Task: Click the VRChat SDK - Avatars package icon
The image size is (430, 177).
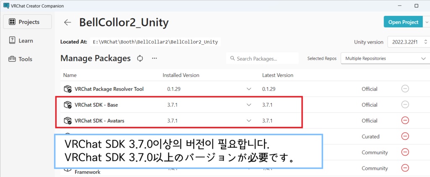Action: pos(67,121)
